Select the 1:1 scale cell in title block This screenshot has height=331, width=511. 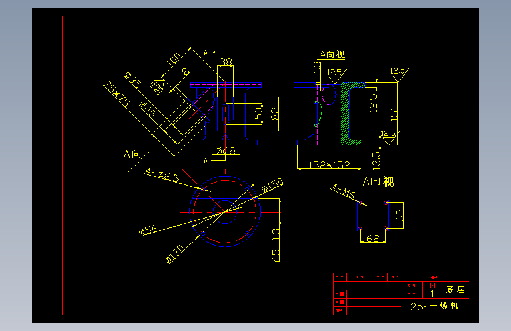point(433,286)
